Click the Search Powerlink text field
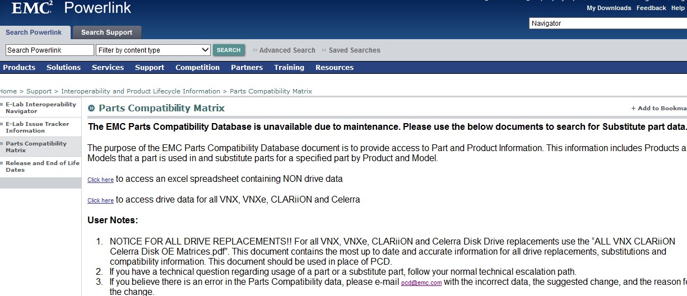Image resolution: width=687 pixels, height=296 pixels. (50, 50)
